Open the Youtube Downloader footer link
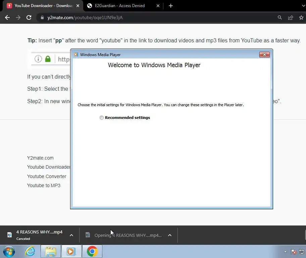 pos(49,167)
